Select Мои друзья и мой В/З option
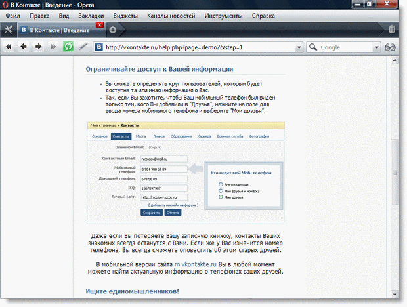Viewport: 407px width, 307px height. tap(221, 191)
